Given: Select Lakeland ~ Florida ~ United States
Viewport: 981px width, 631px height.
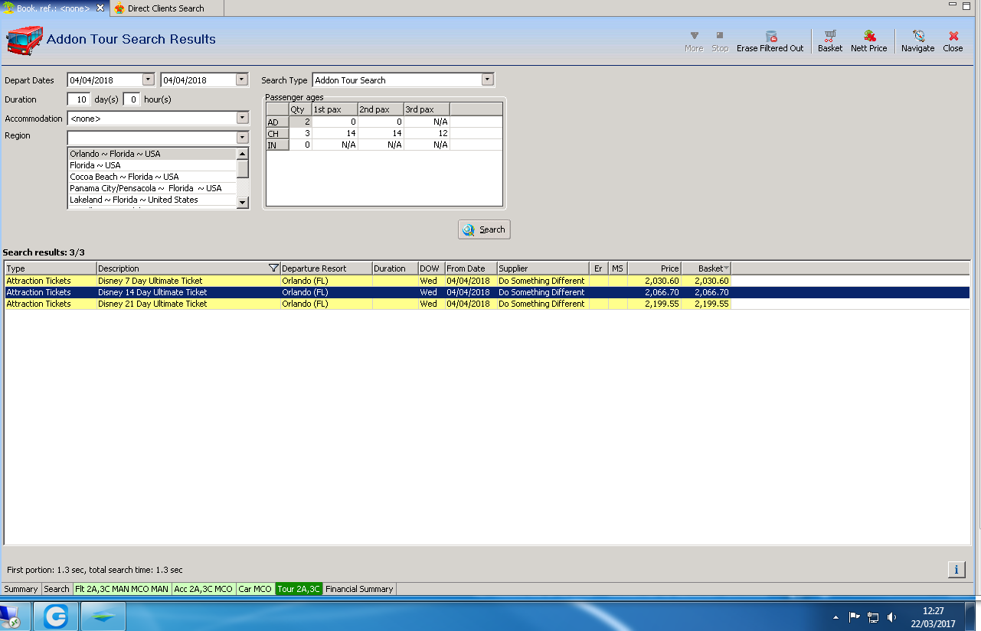Looking at the screenshot, I should [152, 200].
